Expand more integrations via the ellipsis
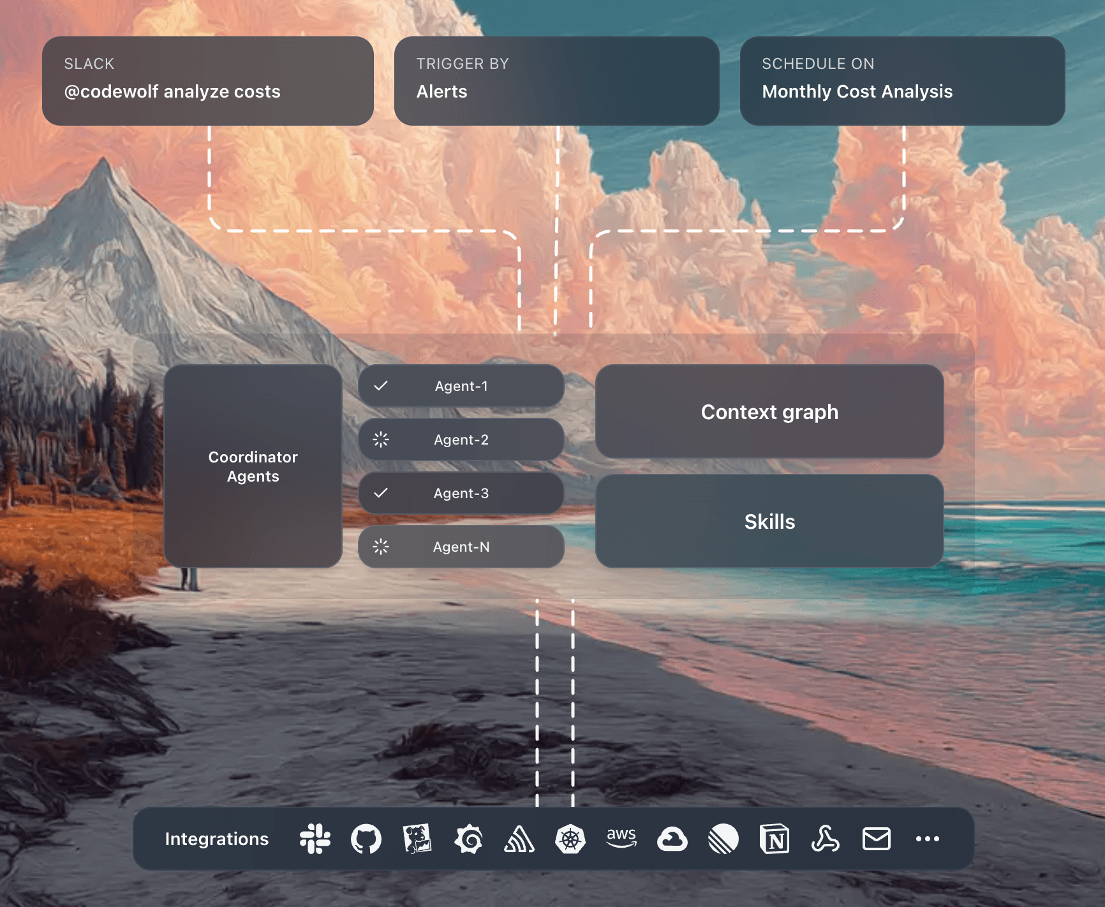The width and height of the screenshot is (1105, 907). [926, 838]
